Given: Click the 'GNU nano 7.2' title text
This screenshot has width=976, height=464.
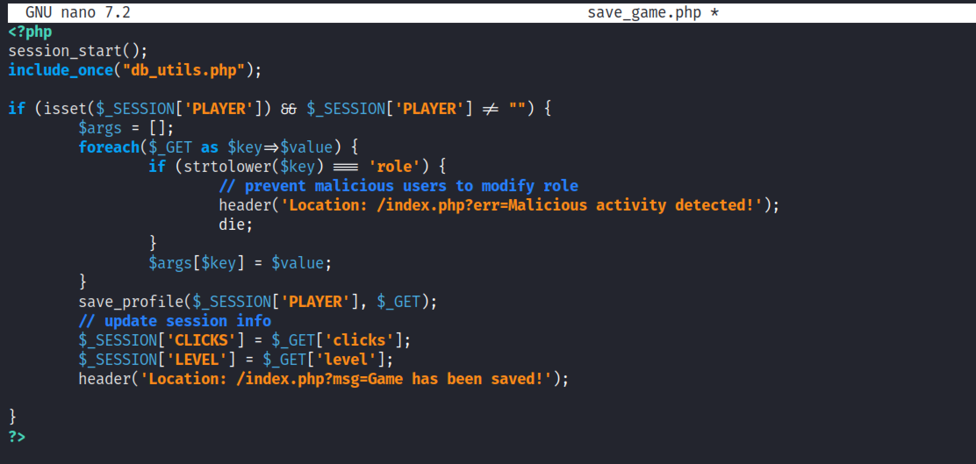Looking at the screenshot, I should pyautogui.click(x=78, y=12).
